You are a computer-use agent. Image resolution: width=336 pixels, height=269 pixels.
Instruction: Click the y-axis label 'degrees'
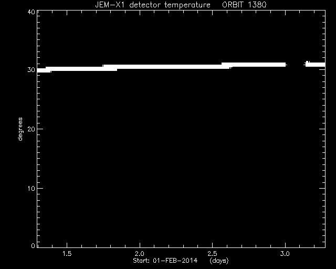(x=20, y=129)
